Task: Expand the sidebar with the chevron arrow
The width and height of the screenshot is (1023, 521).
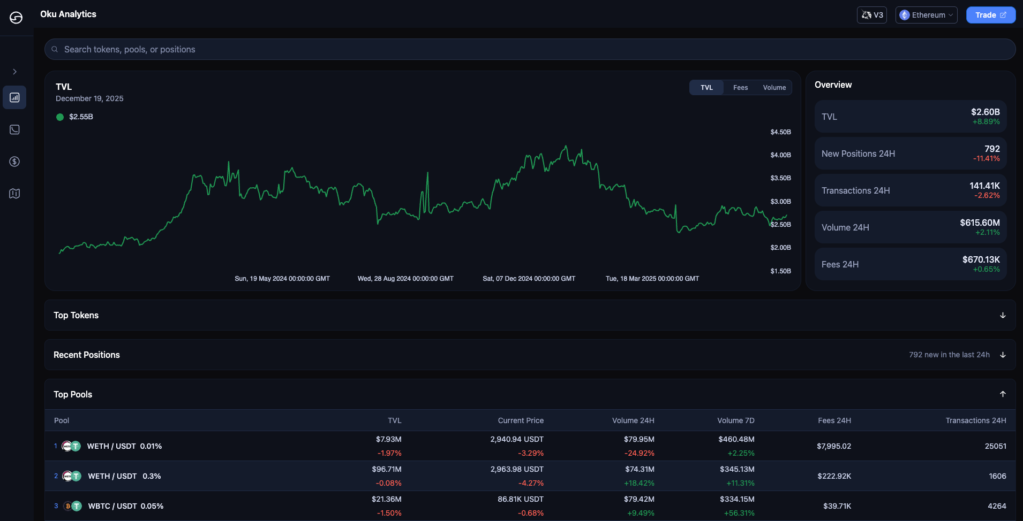Action: click(x=15, y=72)
